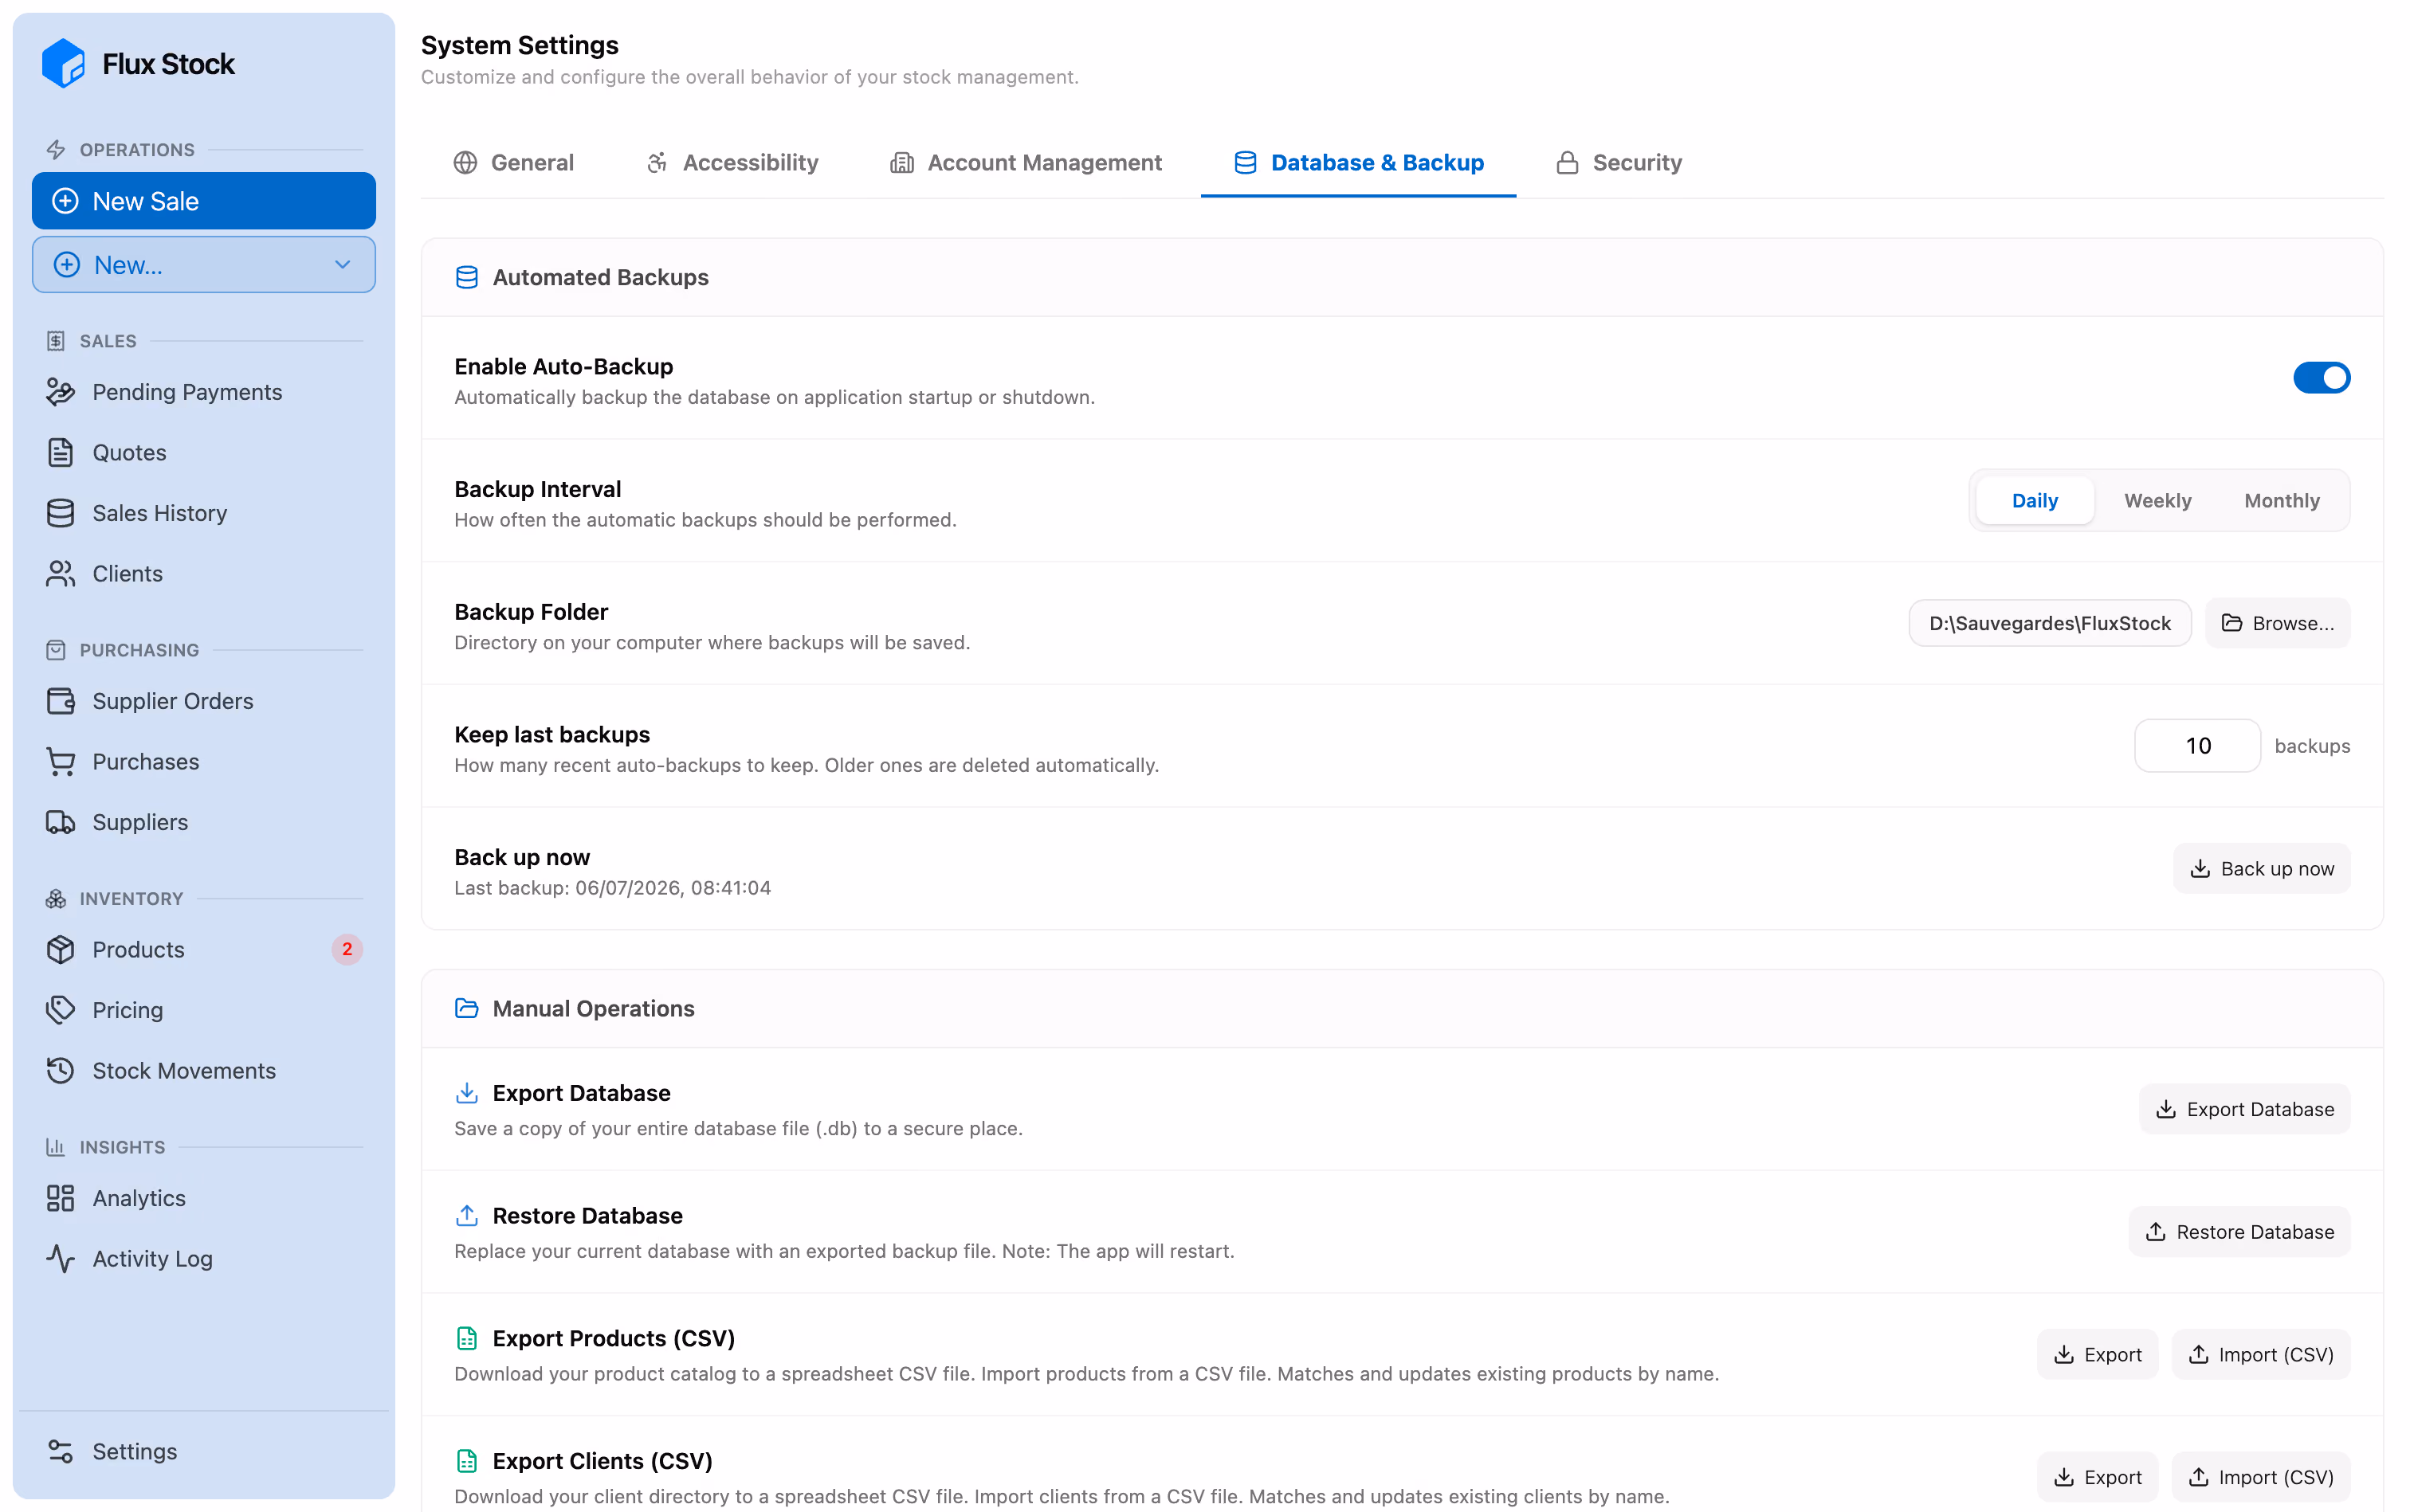
Task: Open Pending Payments in sidebar
Action: pyautogui.click(x=204, y=392)
